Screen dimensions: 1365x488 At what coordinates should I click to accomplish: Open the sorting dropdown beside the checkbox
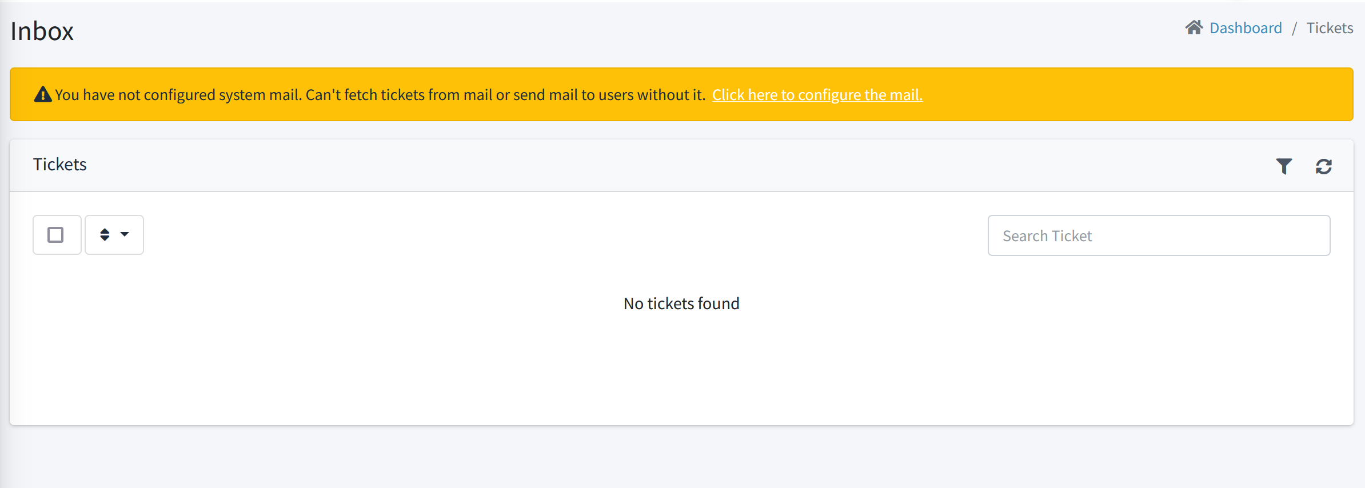(114, 234)
